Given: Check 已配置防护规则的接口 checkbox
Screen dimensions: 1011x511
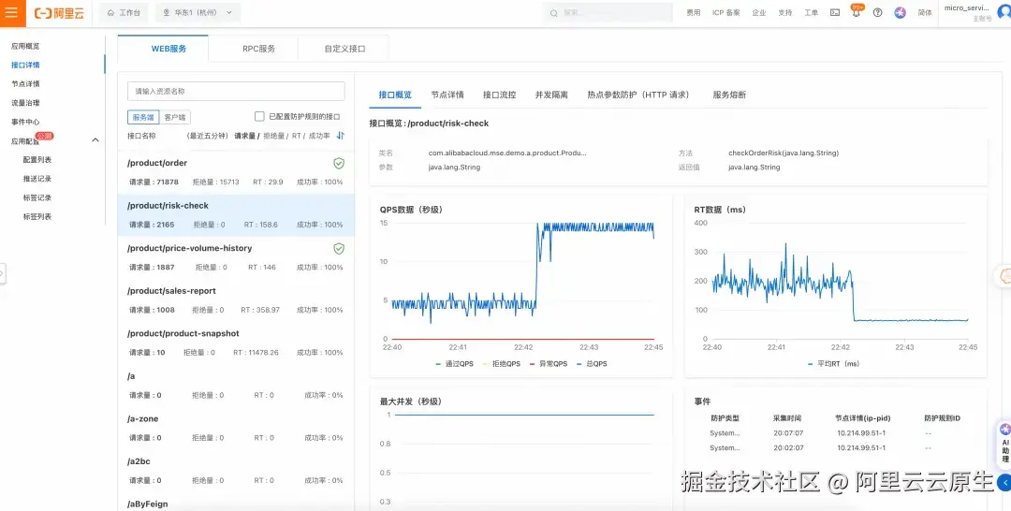Looking at the screenshot, I should tap(259, 117).
